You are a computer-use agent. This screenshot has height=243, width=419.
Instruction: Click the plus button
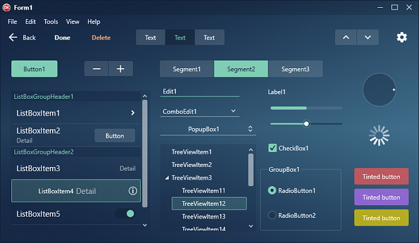point(120,69)
